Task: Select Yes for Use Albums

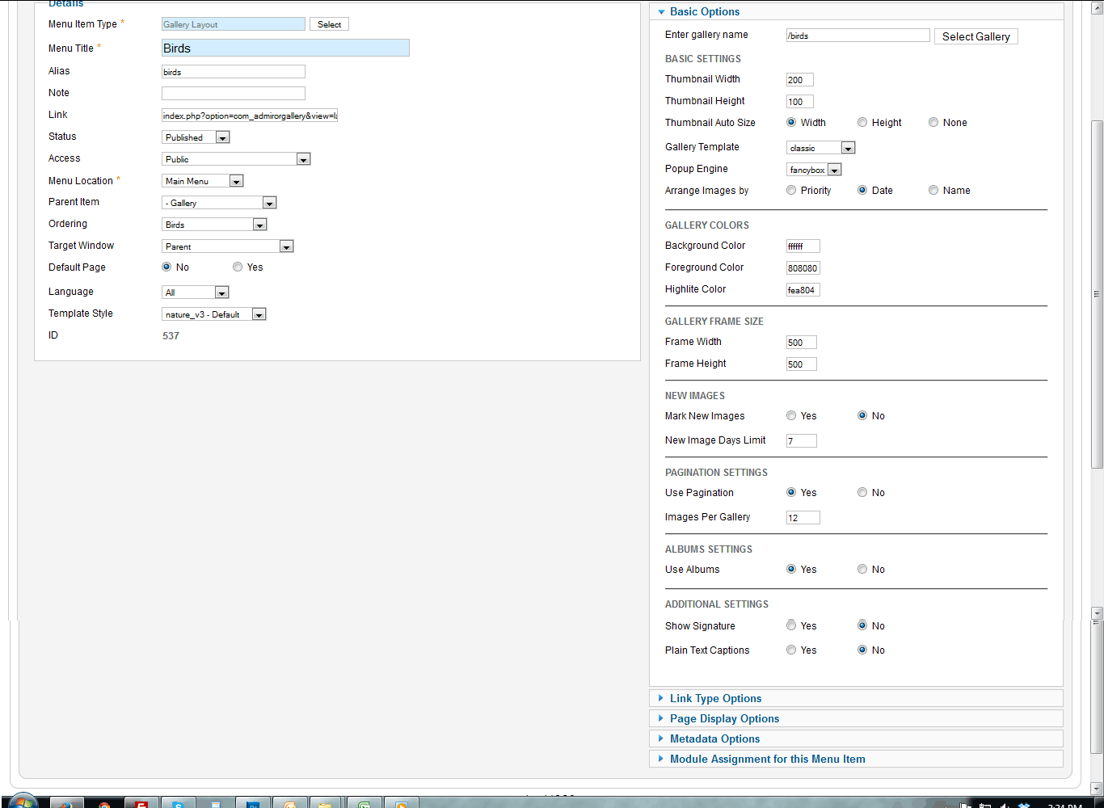Action: click(x=791, y=569)
